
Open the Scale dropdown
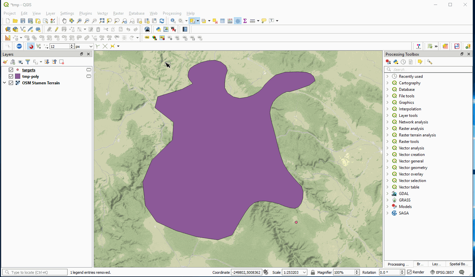coord(304,272)
